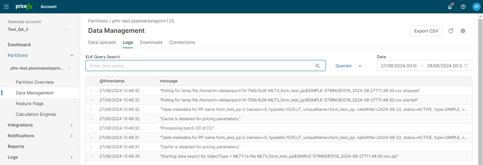This screenshot has width=483, height=165.
Task: Open Feature Flags in the sidebar
Action: 30,104
